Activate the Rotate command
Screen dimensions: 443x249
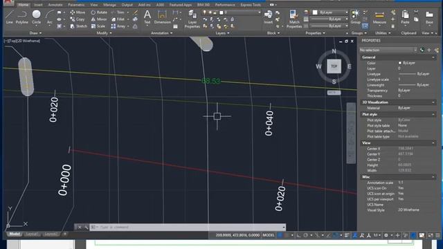(x=99, y=12)
